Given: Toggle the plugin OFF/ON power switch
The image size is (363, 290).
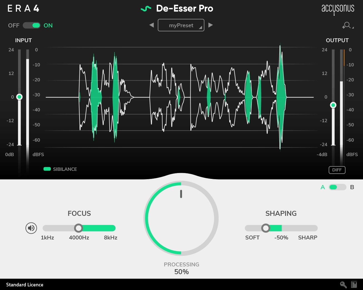Looking at the screenshot, I should pyautogui.click(x=32, y=26).
